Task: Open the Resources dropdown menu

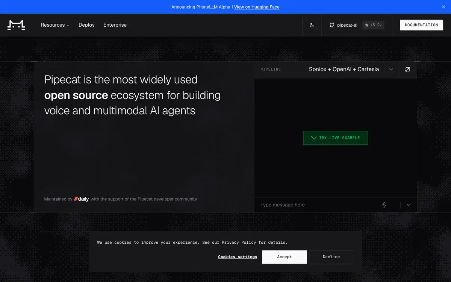Action: click(x=55, y=25)
